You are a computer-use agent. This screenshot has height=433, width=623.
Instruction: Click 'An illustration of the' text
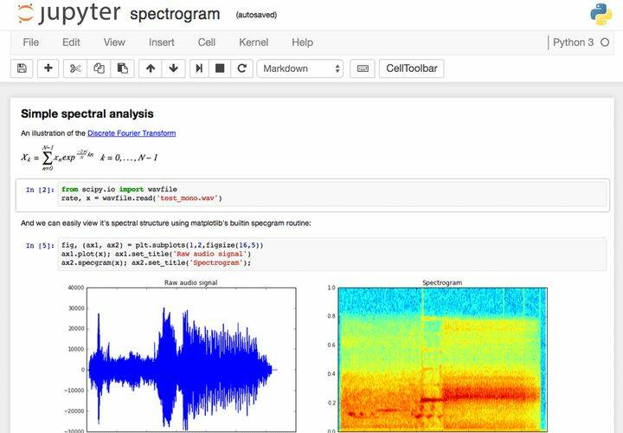pyautogui.click(x=54, y=133)
